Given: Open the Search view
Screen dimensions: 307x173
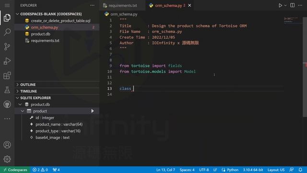Looking at the screenshot, I should click(x=7, y=32).
